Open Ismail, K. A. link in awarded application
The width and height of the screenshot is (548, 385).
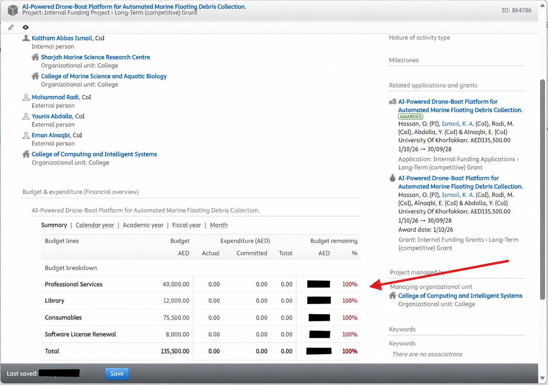click(x=458, y=124)
